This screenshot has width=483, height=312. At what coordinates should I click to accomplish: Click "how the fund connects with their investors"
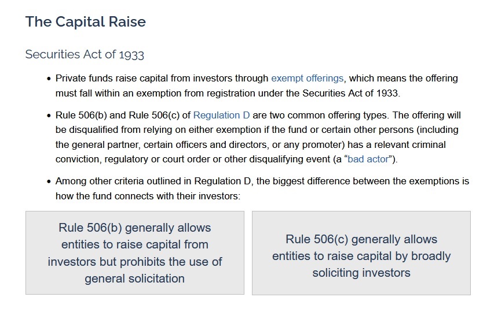point(146,196)
